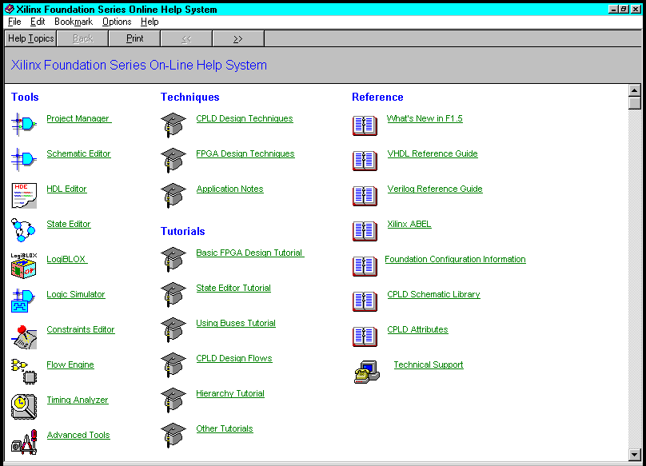The width and height of the screenshot is (646, 466).
Task: Click graduation cap beside FPGA Design Techniques
Action: [173, 161]
